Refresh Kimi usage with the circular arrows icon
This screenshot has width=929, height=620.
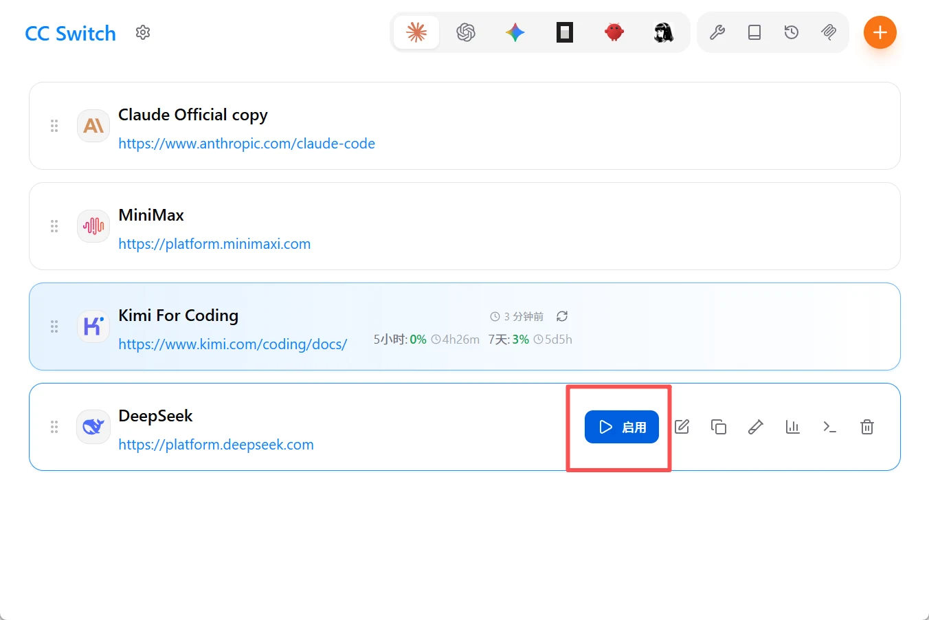pos(562,316)
